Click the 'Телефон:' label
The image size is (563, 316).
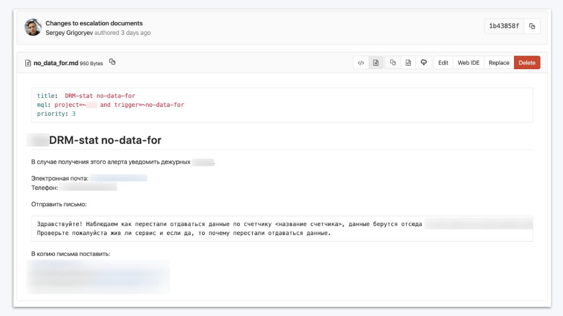pos(44,188)
